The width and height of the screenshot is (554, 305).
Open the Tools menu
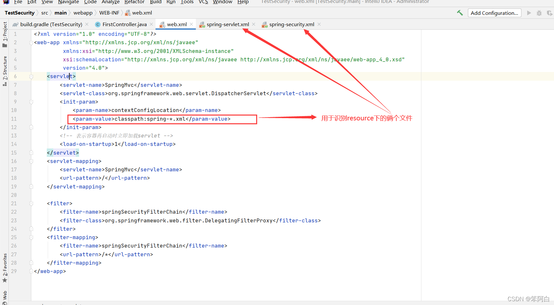click(x=187, y=2)
